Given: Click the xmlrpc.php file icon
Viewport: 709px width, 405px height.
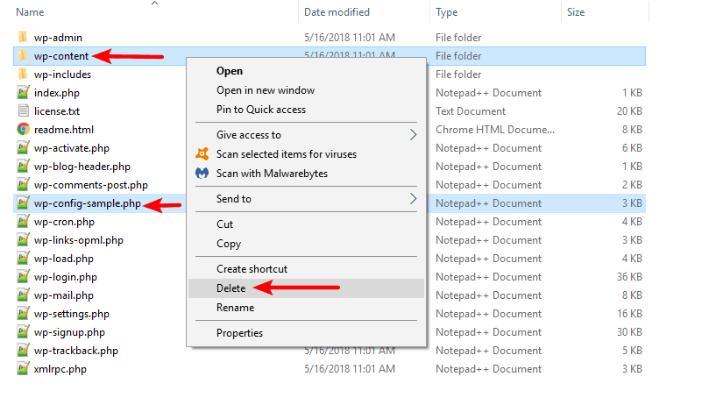Looking at the screenshot, I should click(23, 369).
